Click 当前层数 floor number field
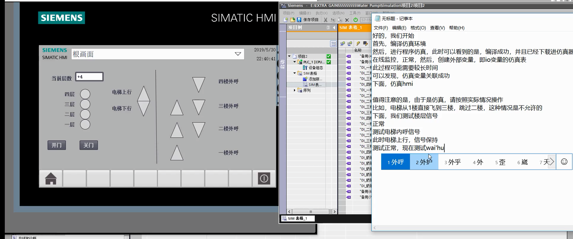The width and height of the screenshot is (573, 239). point(89,77)
